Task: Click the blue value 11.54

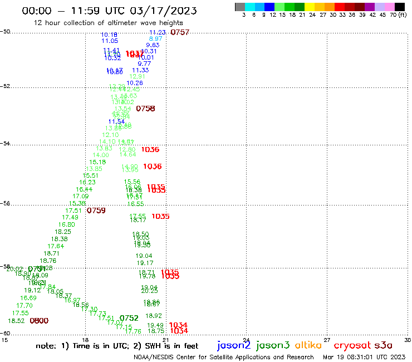Action: point(117,121)
